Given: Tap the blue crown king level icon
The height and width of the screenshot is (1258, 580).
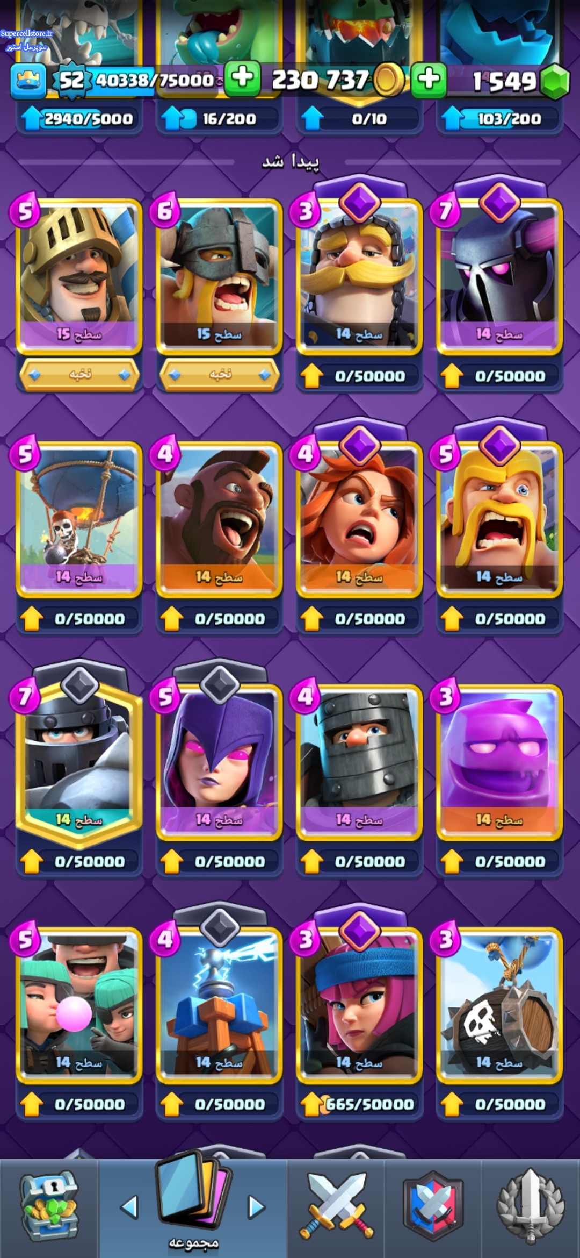Looking at the screenshot, I should (28, 81).
